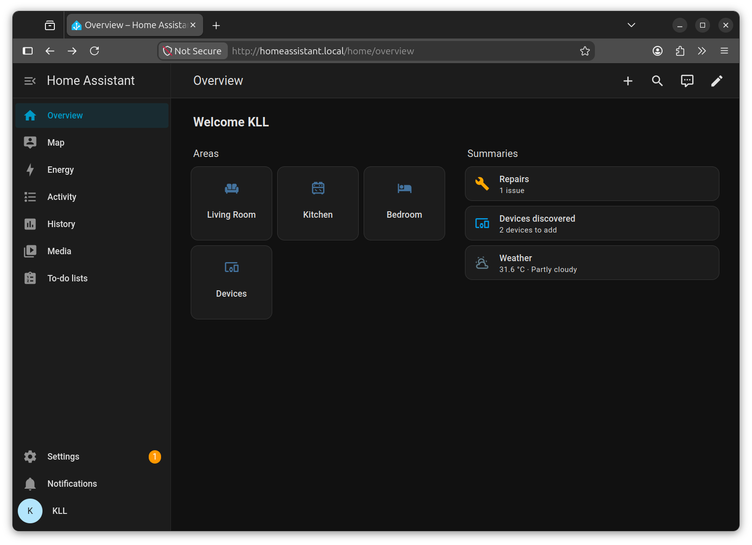Open the recent browsing icon in tab bar
Viewport: 752px width, 545px height.
(x=50, y=25)
